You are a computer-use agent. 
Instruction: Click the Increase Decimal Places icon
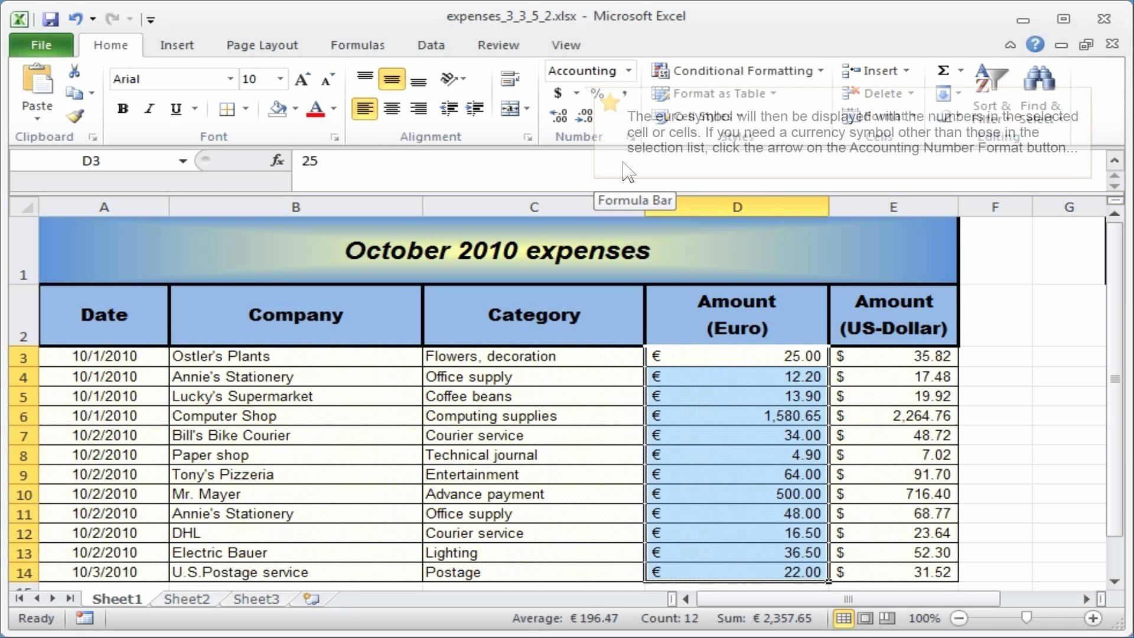point(558,117)
